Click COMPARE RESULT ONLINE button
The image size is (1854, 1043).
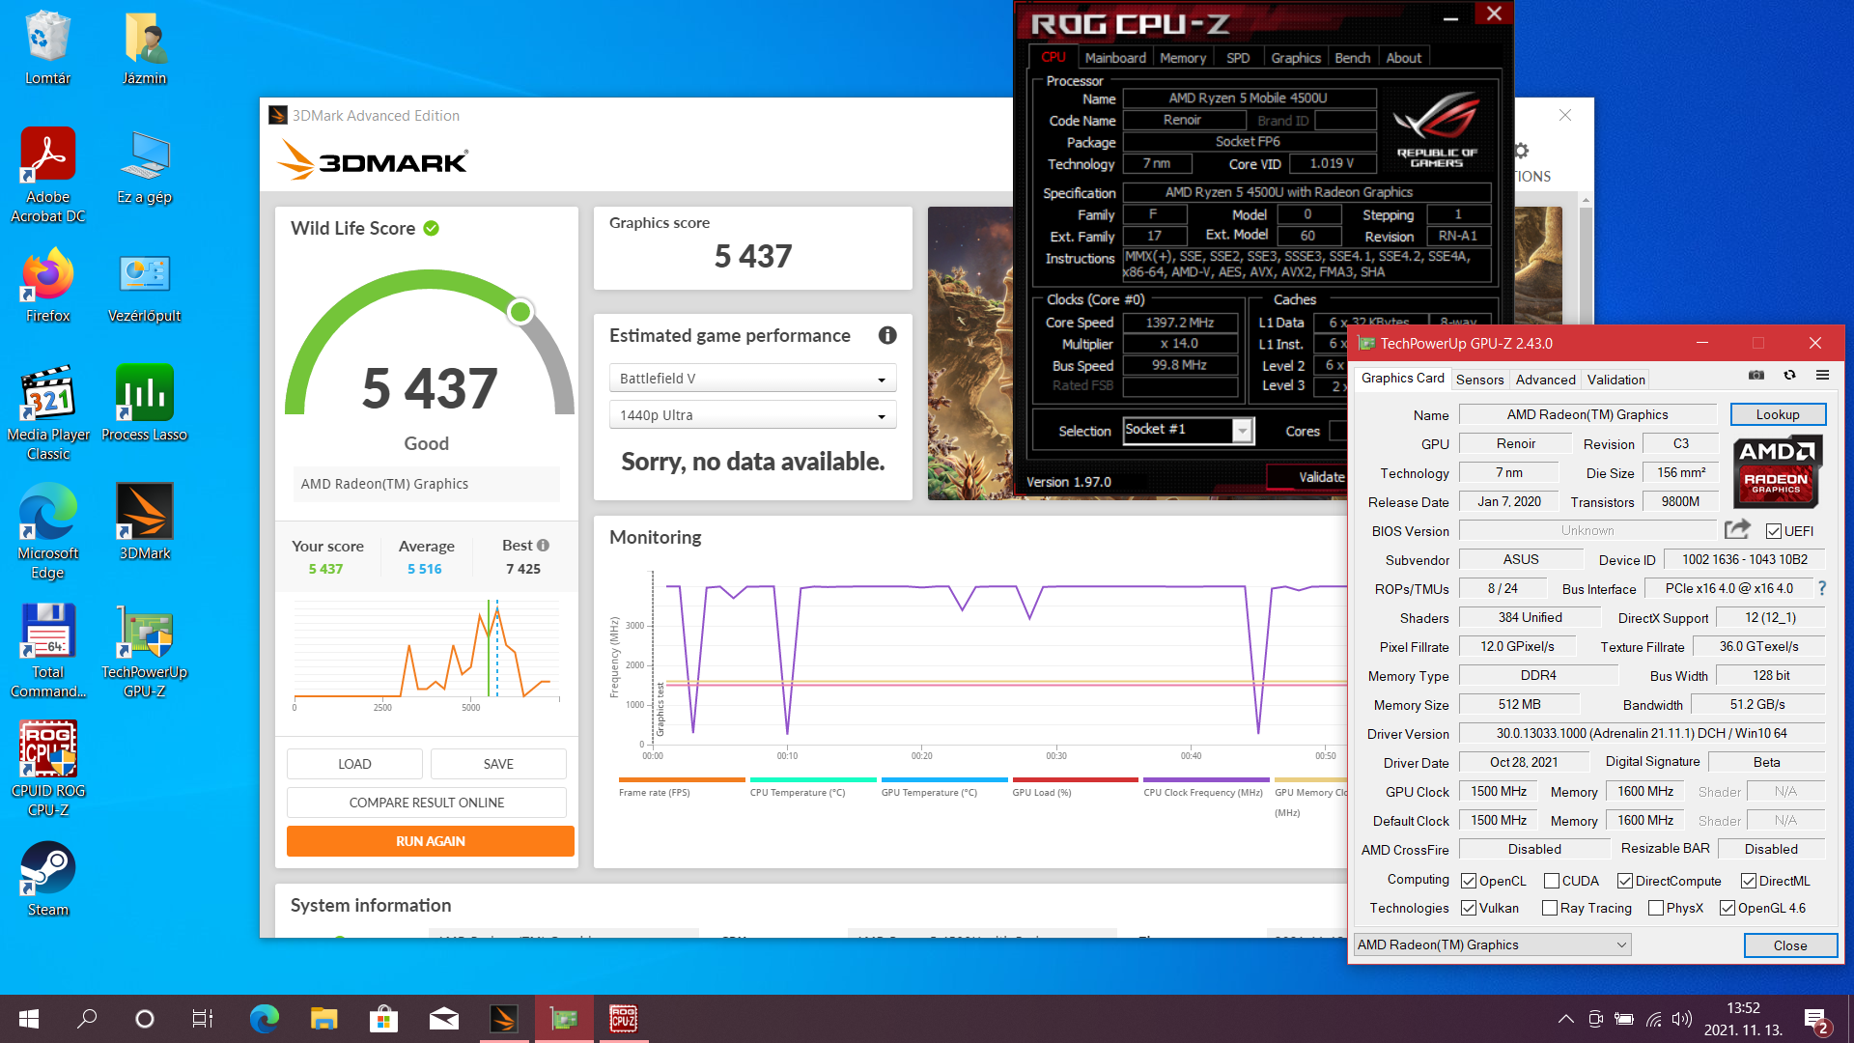point(427,803)
